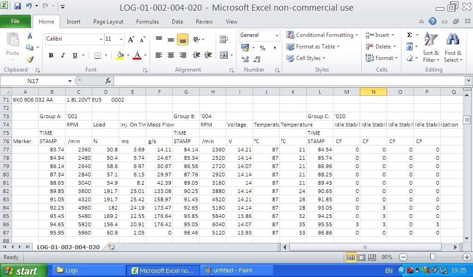Image resolution: width=473 pixels, height=277 pixels.
Task: Open Find & Select binoculars
Action: click(453, 48)
